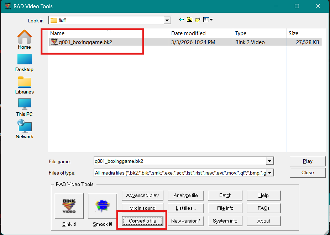Open Network in the places sidebar
330x235 pixels.
25,129
